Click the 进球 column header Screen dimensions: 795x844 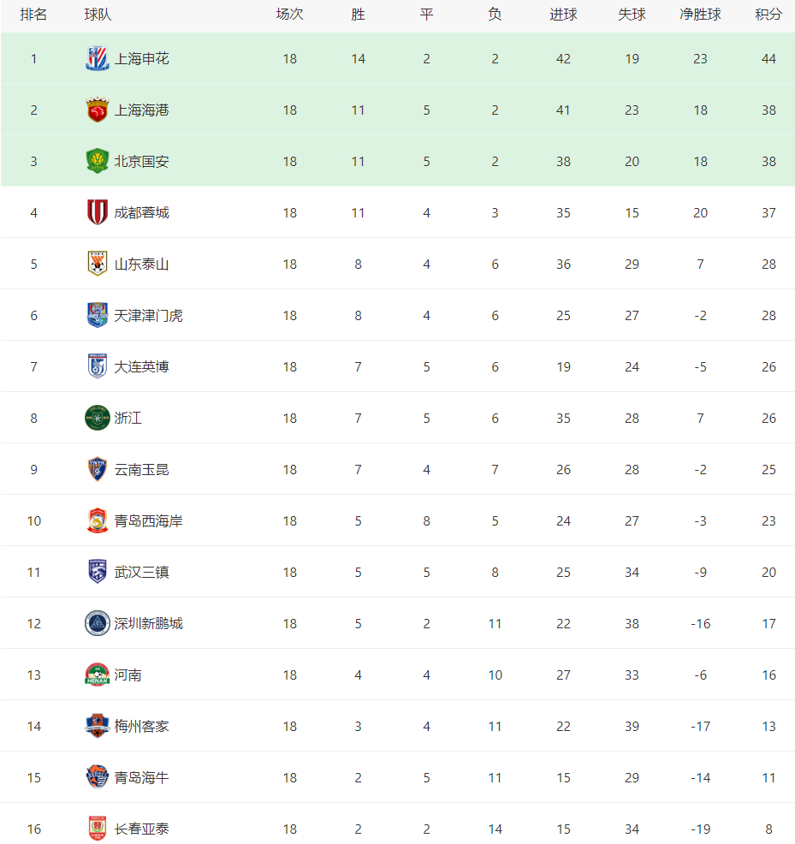tap(563, 15)
